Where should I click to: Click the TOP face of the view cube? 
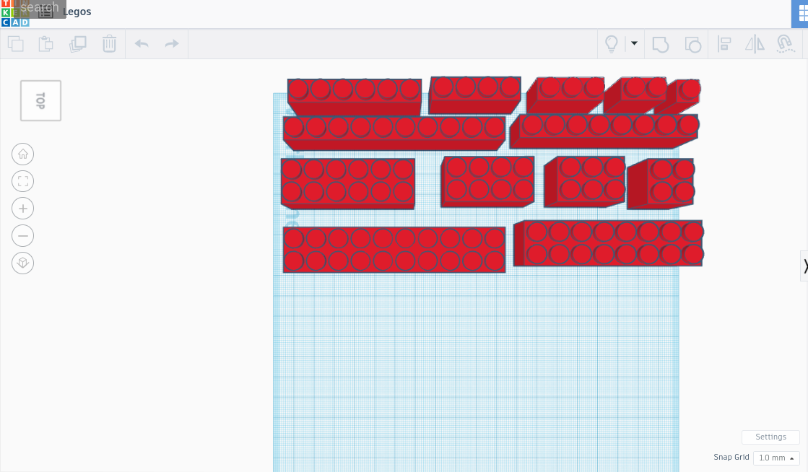point(40,100)
